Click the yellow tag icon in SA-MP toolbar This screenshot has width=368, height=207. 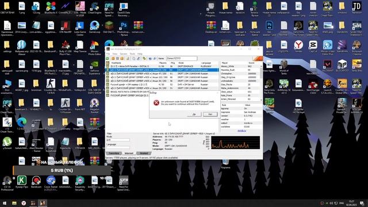tap(144, 59)
